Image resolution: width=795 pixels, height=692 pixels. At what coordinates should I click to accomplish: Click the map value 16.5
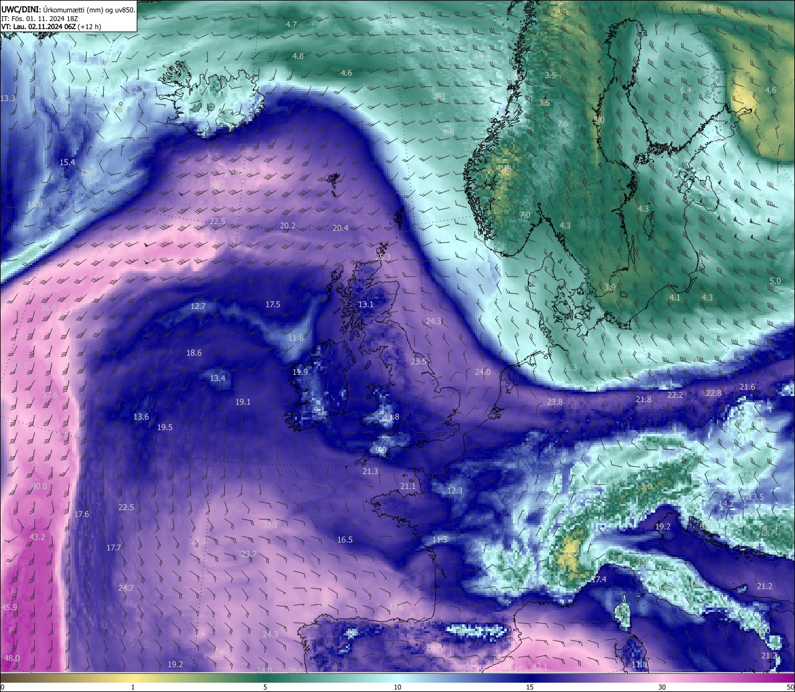(x=345, y=539)
